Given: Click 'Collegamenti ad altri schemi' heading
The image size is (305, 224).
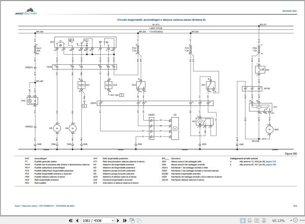Looking at the screenshot, I should [x=244, y=159].
